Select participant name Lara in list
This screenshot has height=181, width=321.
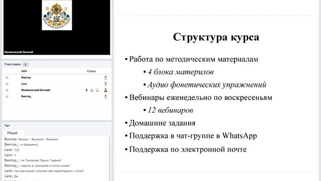point(24,84)
